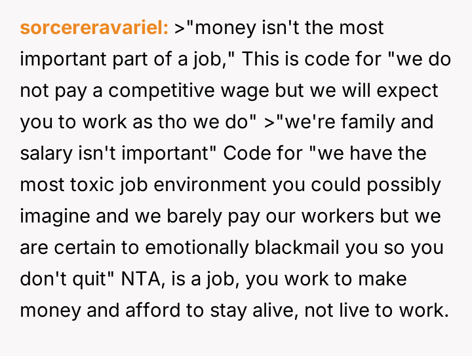Click the words "important part of a job"
This screenshot has width=472, height=356.
click(127, 60)
